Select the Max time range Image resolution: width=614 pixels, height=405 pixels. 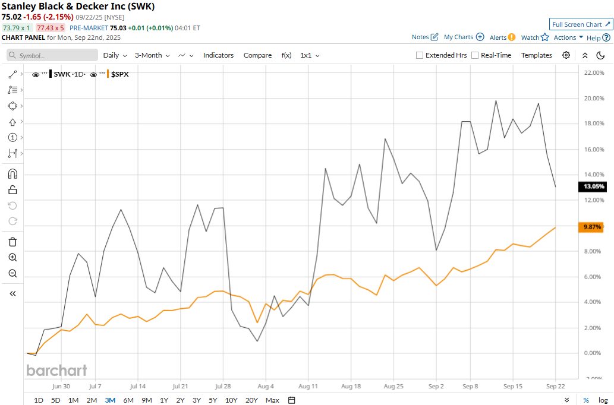coord(272,400)
